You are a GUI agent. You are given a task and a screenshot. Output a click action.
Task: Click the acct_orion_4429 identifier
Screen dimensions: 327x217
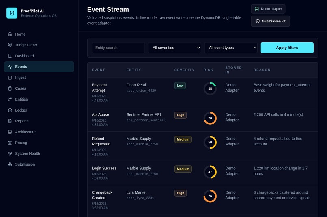coord(141,91)
